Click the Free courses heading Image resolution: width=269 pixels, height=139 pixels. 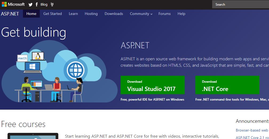[x=23, y=124]
